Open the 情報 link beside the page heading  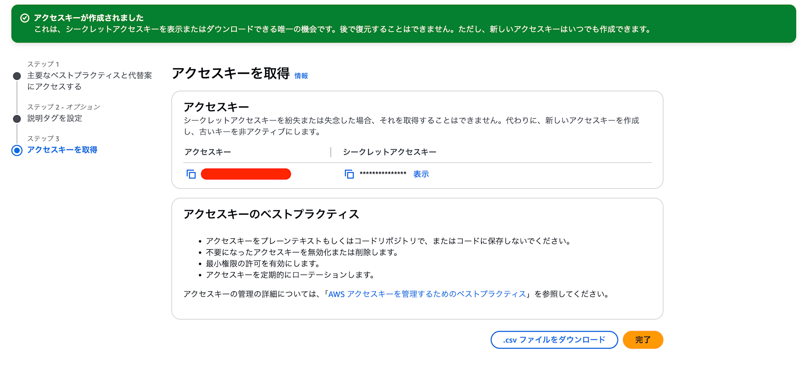tap(301, 76)
